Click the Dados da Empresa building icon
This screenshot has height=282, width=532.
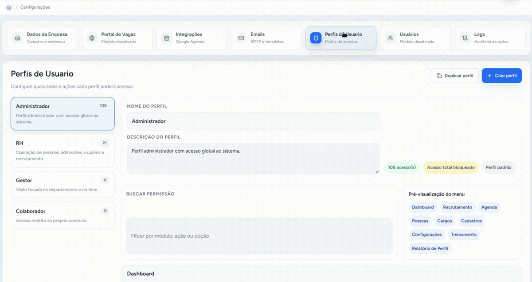(17, 38)
